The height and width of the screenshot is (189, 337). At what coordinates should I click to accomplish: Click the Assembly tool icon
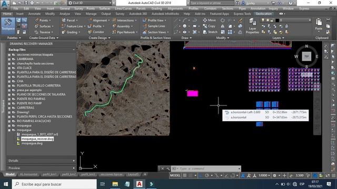(x=114, y=26)
